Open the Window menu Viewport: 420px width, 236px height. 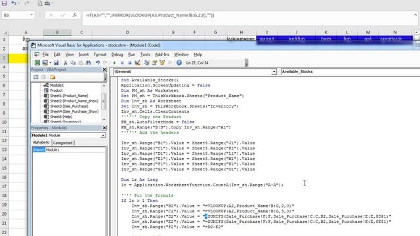[x=181, y=54]
